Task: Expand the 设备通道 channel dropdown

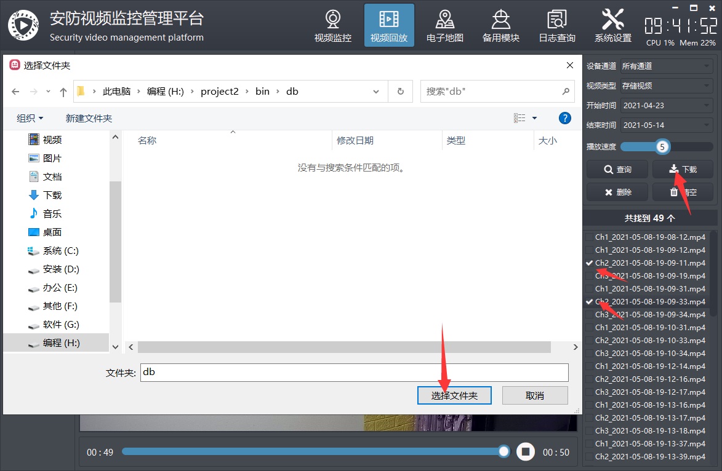Action: (x=667, y=66)
